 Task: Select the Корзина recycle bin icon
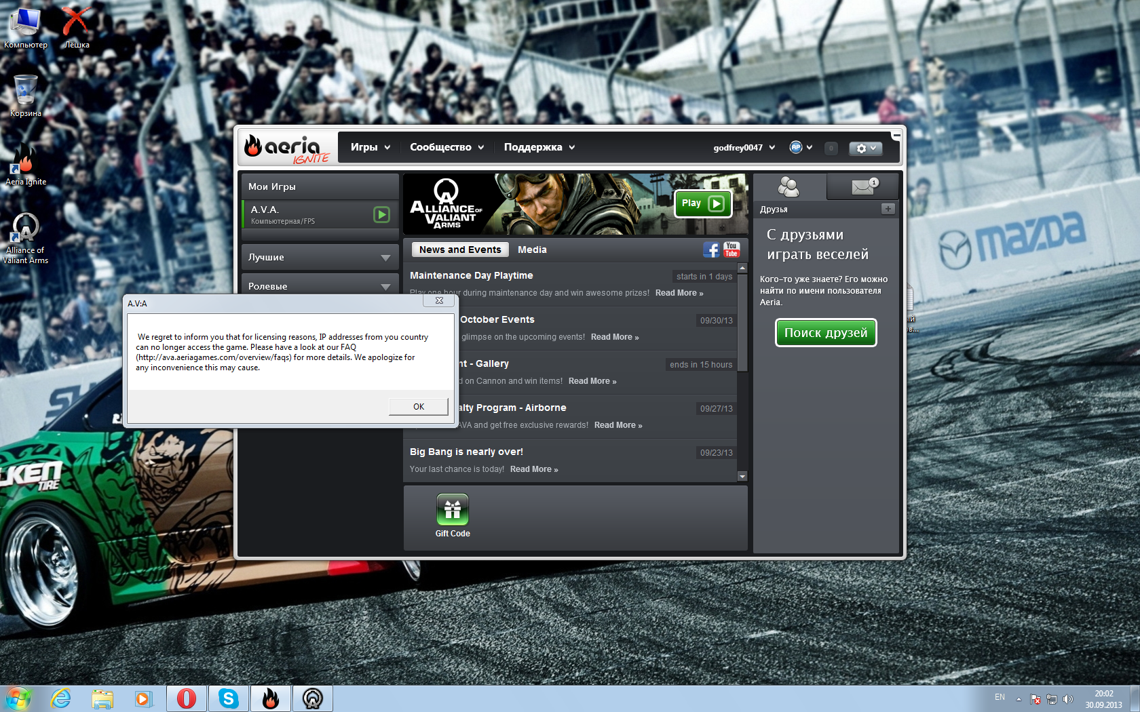[26, 96]
